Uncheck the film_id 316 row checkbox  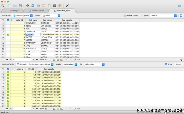point(8,101)
